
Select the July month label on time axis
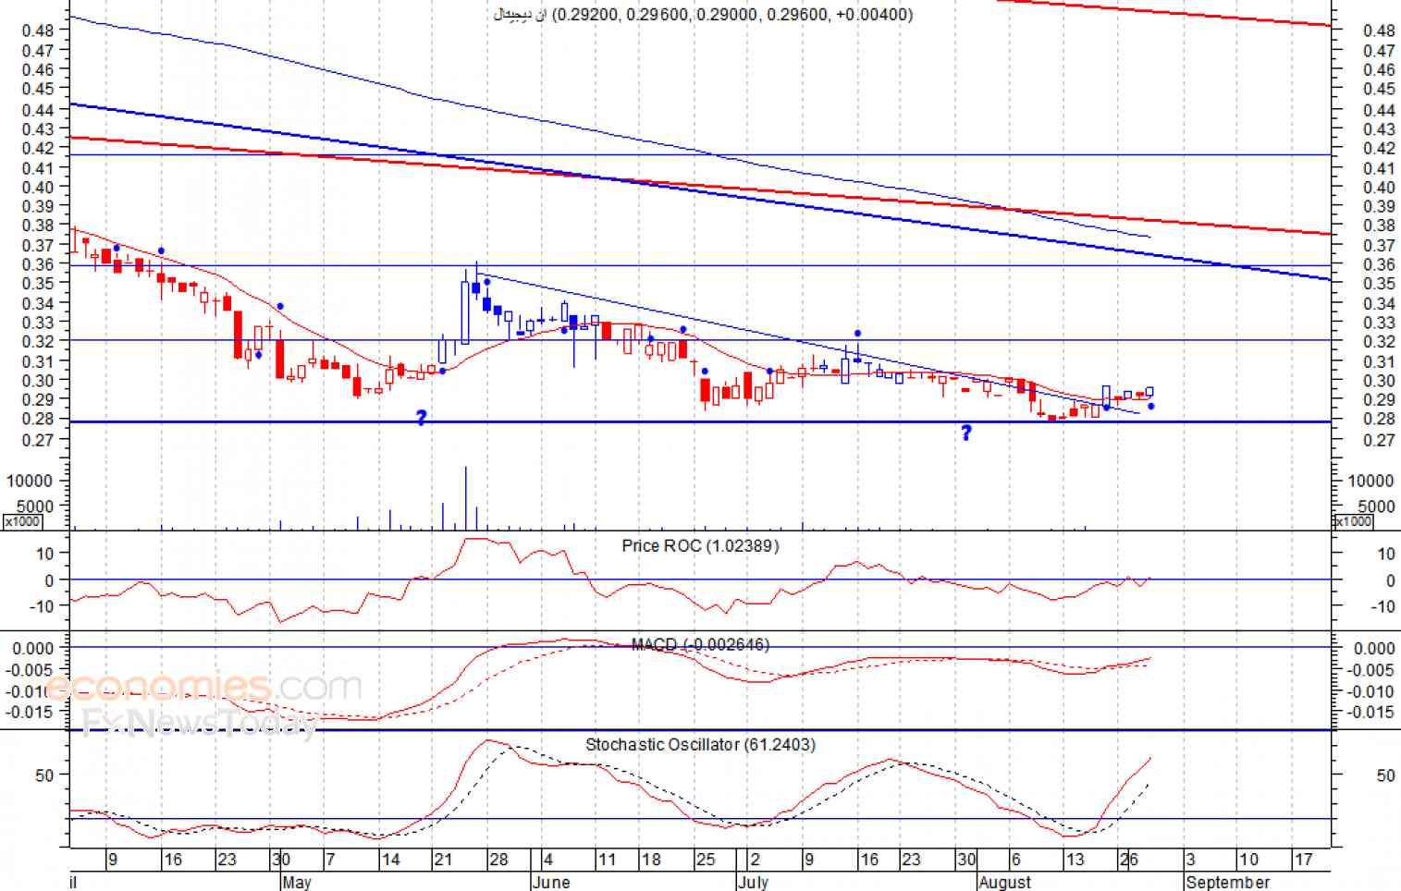tap(754, 882)
